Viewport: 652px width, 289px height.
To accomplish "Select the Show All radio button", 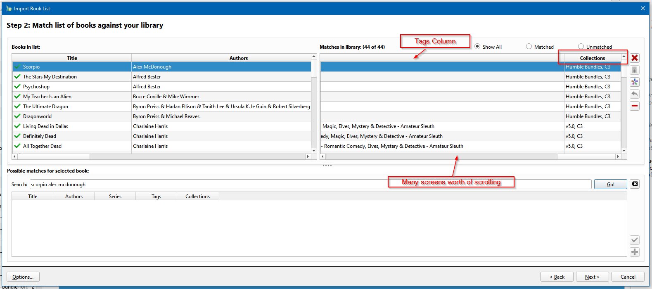I will tap(477, 47).
